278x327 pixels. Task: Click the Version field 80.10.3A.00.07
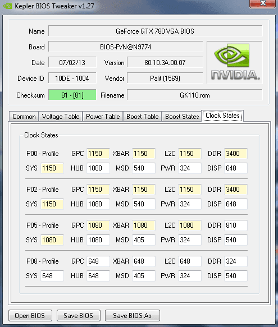click(165, 62)
